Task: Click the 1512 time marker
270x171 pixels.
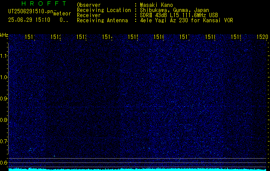Action: click(56, 37)
